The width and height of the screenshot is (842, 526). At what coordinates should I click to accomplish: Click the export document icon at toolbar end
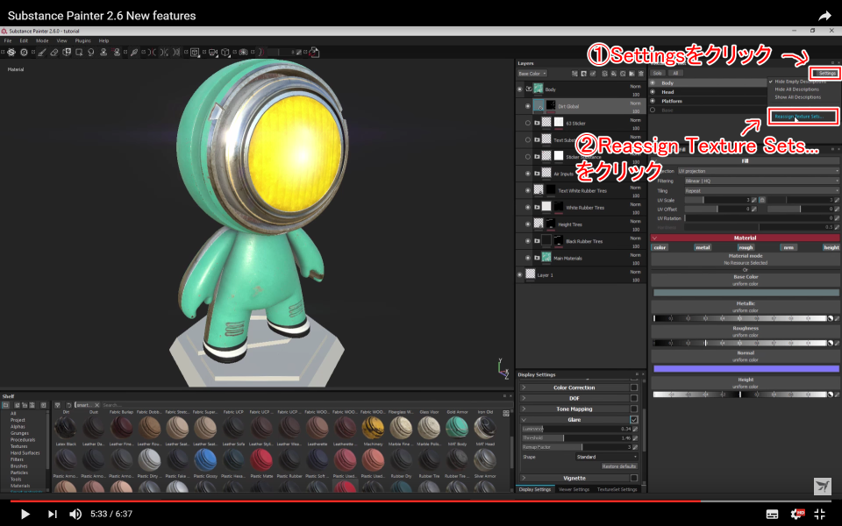(x=315, y=52)
